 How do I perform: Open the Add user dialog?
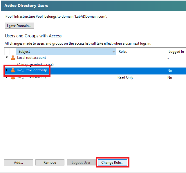[x=19, y=163]
